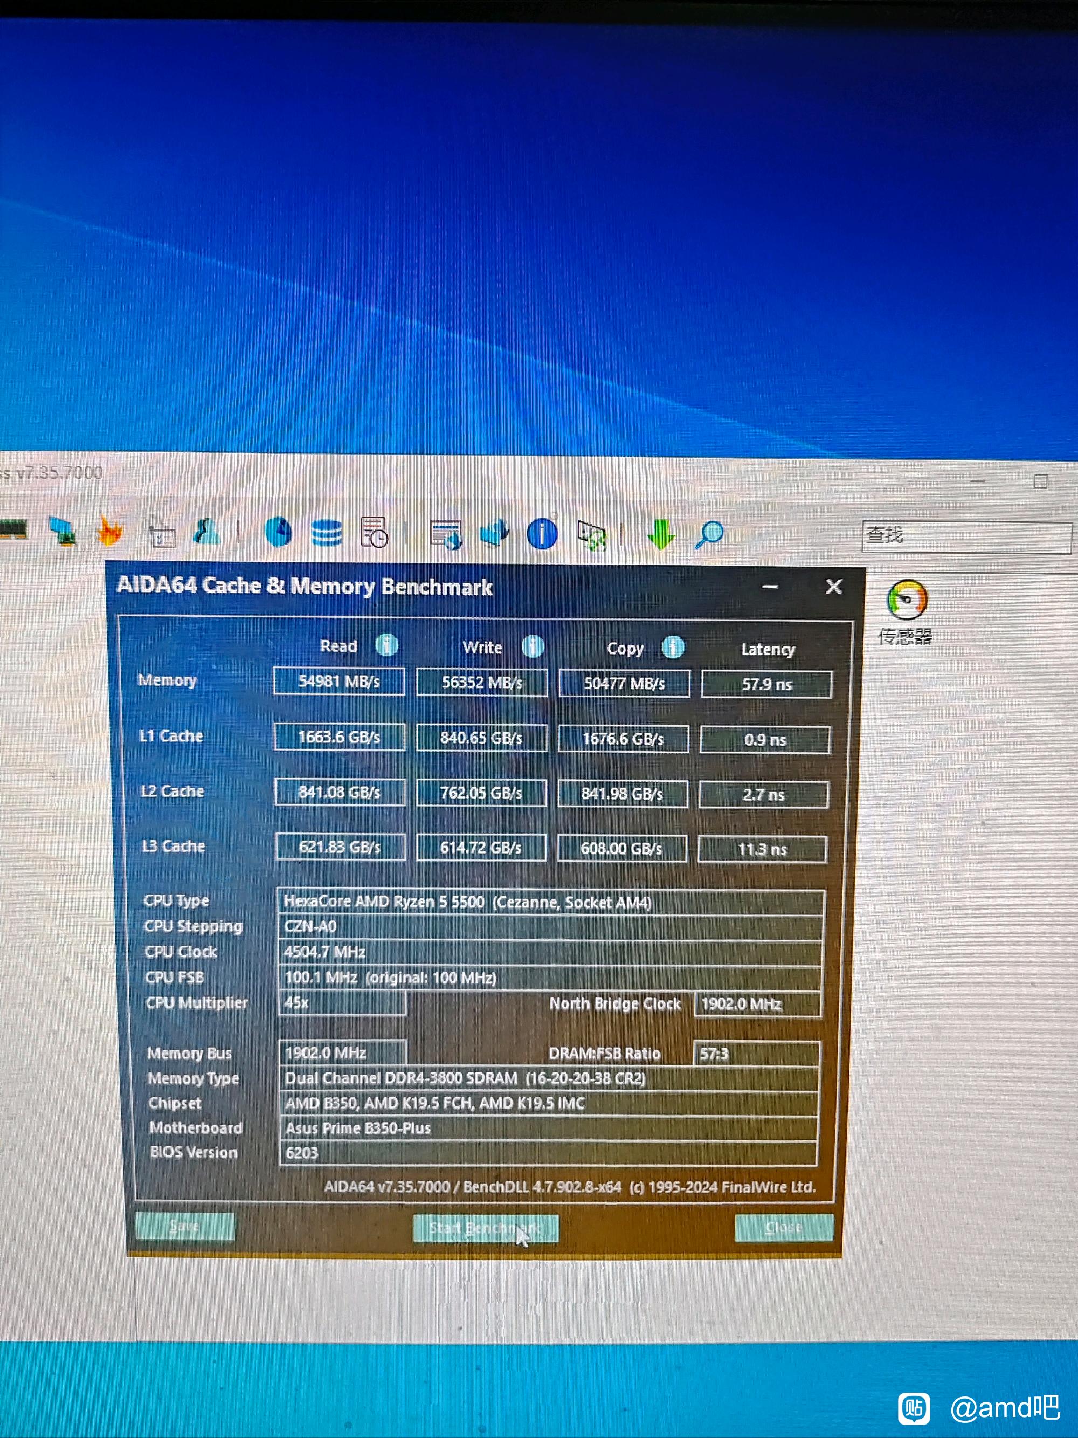Open the report wizard clipboard icon
The width and height of the screenshot is (1078, 1438).
[x=161, y=532]
